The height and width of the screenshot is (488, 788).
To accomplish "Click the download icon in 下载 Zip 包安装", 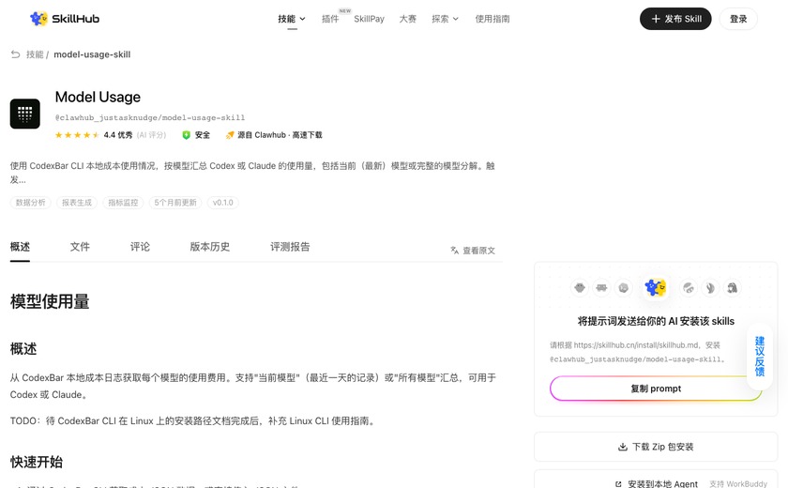I will [623, 447].
